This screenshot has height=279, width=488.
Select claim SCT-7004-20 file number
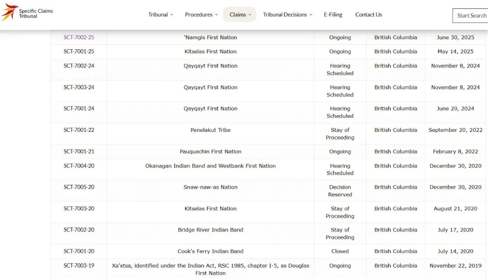point(79,166)
